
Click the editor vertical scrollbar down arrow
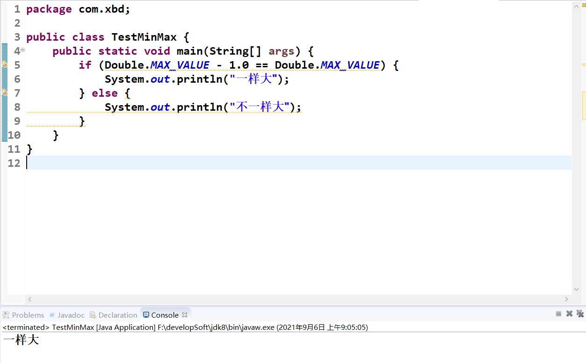(x=576, y=290)
